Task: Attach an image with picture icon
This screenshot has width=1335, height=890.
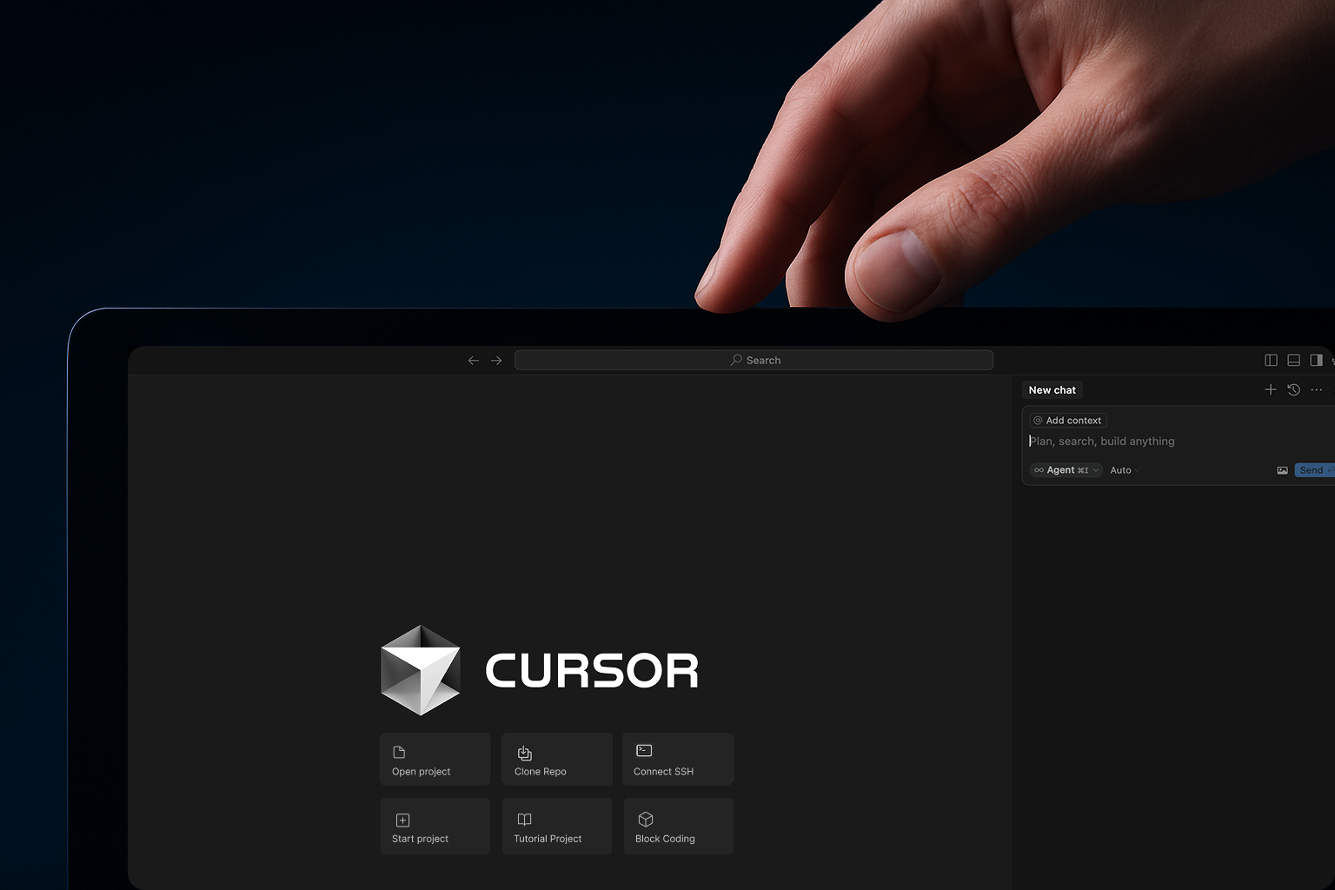Action: [1282, 470]
